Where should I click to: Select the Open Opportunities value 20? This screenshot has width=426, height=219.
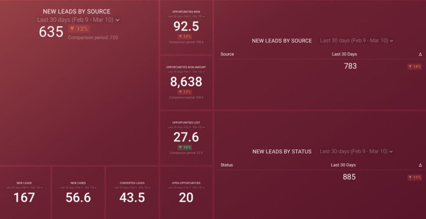tap(186, 198)
